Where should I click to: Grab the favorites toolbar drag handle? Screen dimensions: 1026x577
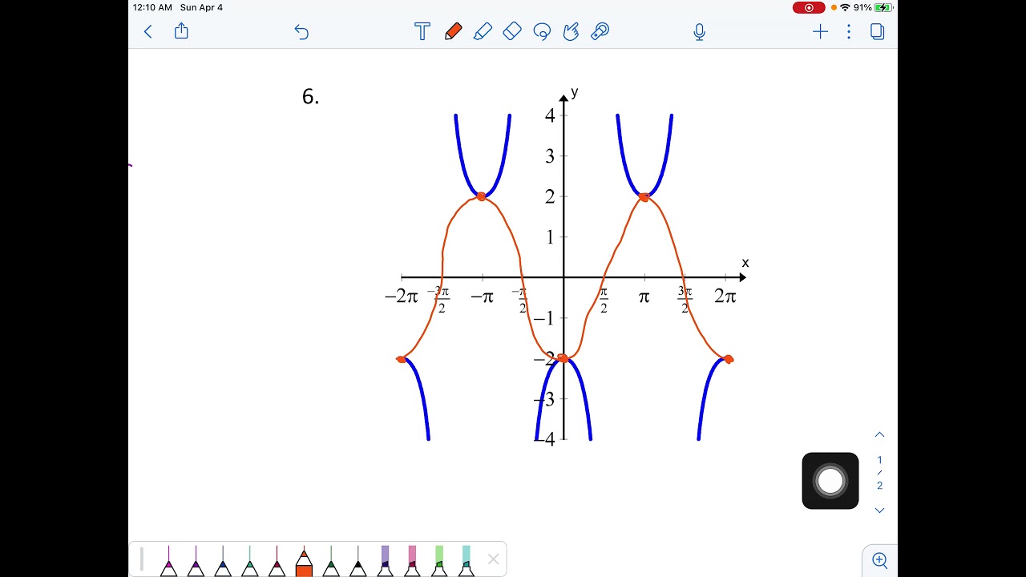pos(142,559)
